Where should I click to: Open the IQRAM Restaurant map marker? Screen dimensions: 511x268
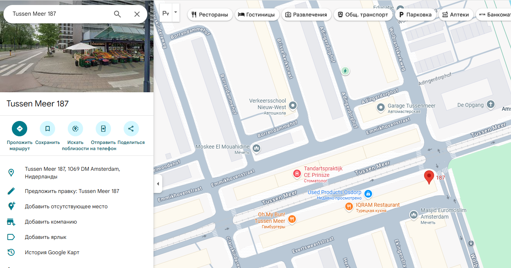349,207
